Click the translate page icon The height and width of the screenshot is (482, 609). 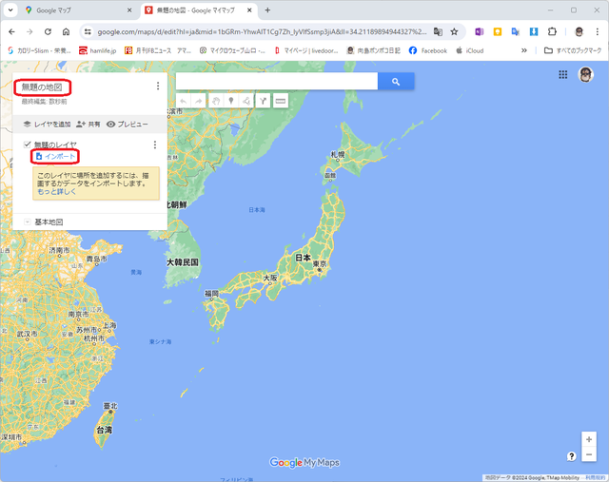pyautogui.click(x=438, y=31)
